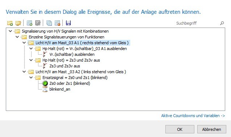Screen dimensions: 231x137
Task: Collapse Hp Halt = Zs3 und Zs3v aus folder
Action: (x=31, y=60)
